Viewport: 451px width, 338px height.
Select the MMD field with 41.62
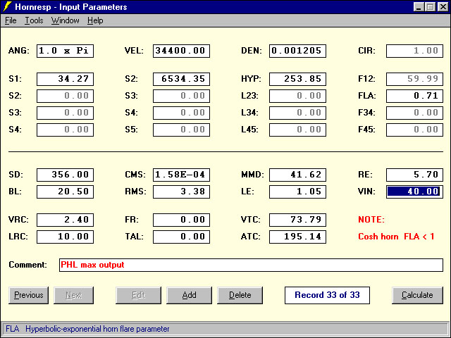[297, 175]
